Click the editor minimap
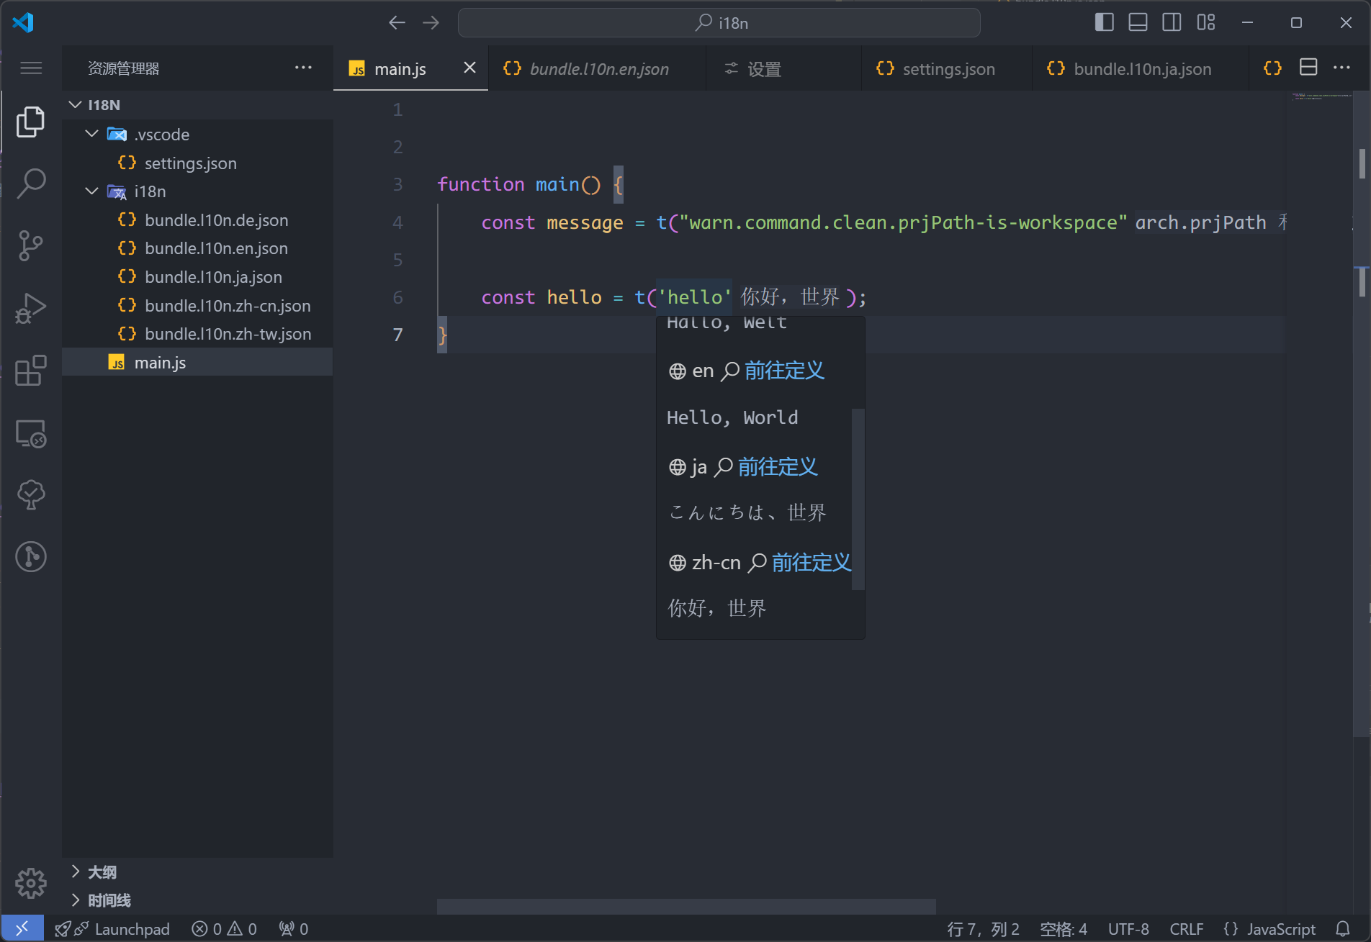This screenshot has width=1371, height=942. (x=1322, y=96)
